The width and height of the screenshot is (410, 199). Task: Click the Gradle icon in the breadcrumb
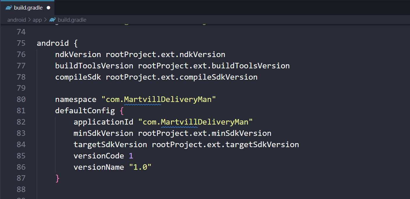point(52,20)
